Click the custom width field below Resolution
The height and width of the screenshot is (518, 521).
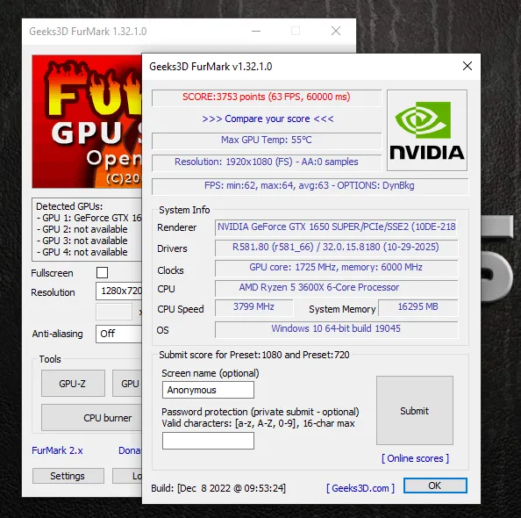114,312
